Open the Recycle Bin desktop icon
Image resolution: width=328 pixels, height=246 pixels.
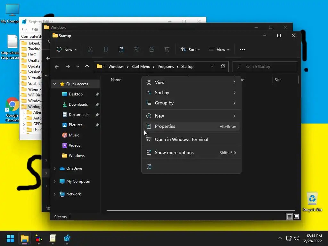312,202
